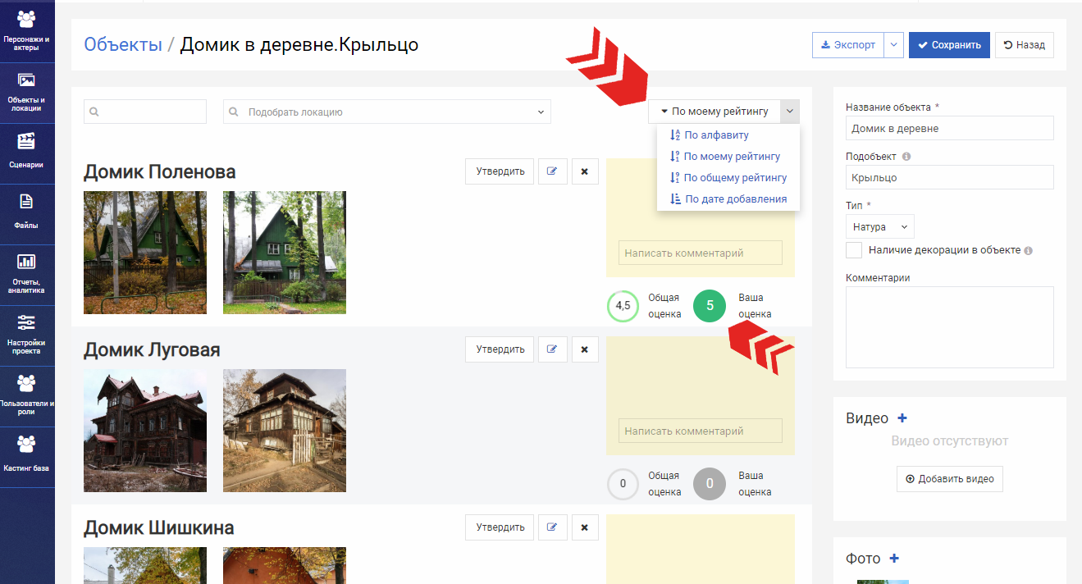
Task: Click Написать комментарий field for Домик Поленова
Action: [x=701, y=253]
